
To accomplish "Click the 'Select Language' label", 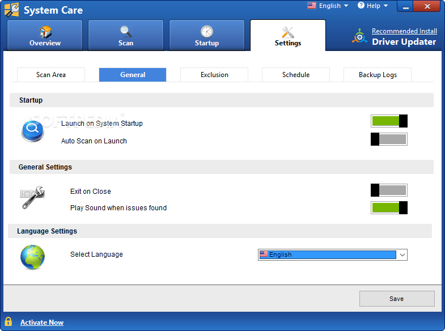I will click(96, 254).
